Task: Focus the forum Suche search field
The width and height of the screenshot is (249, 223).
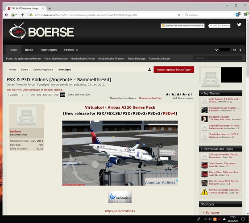Action: tap(218, 58)
